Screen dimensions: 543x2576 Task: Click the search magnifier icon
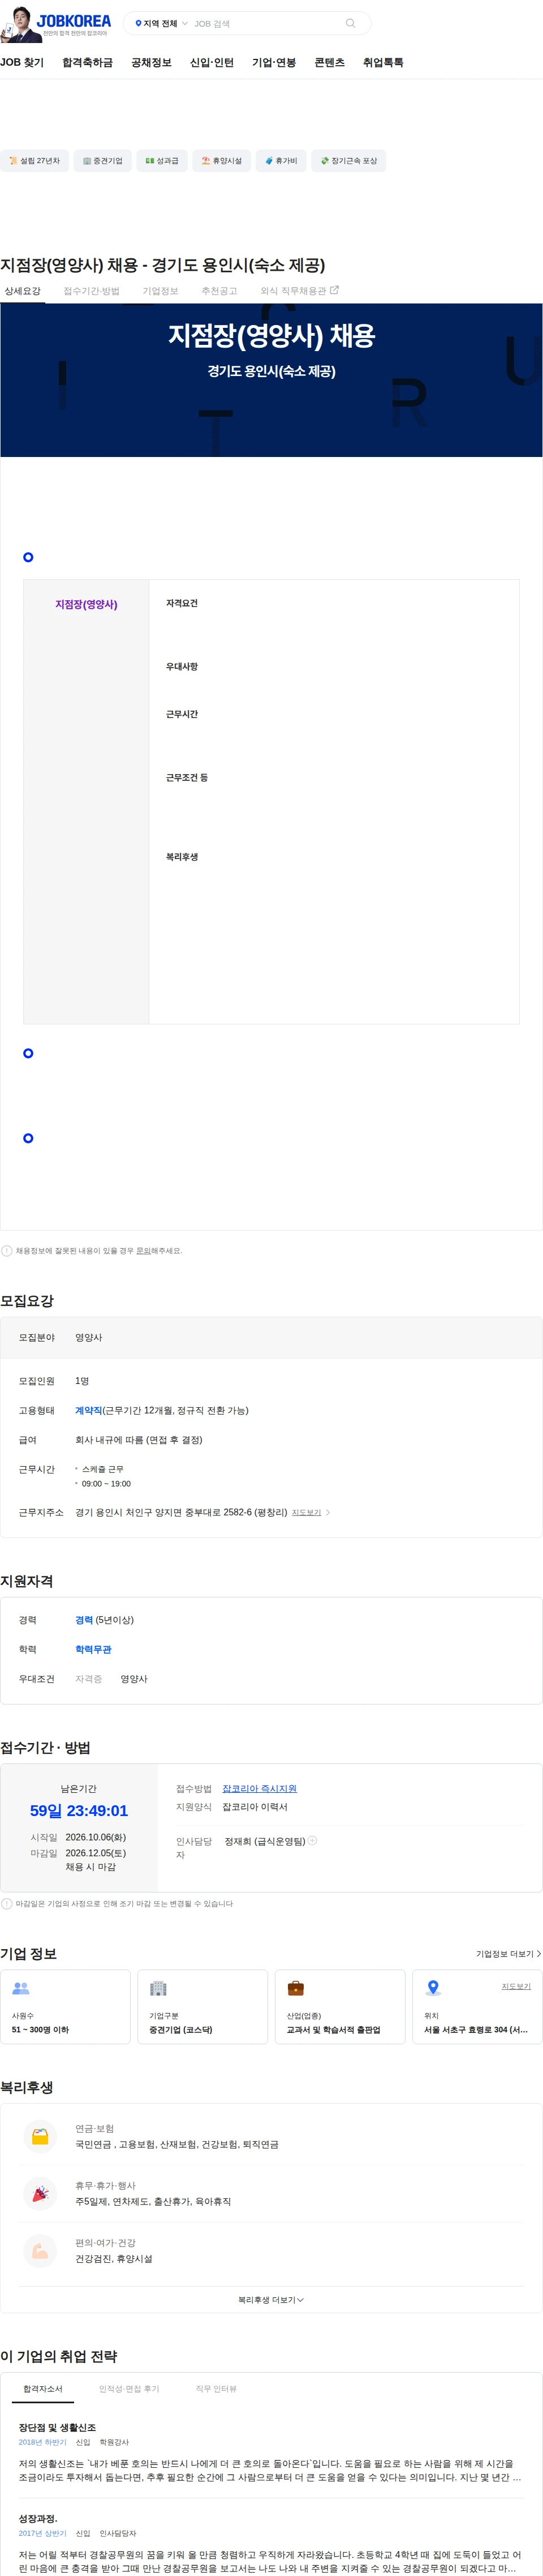click(350, 23)
